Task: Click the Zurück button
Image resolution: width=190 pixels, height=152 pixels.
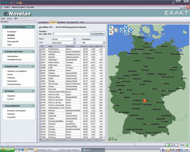Action: (x=172, y=145)
